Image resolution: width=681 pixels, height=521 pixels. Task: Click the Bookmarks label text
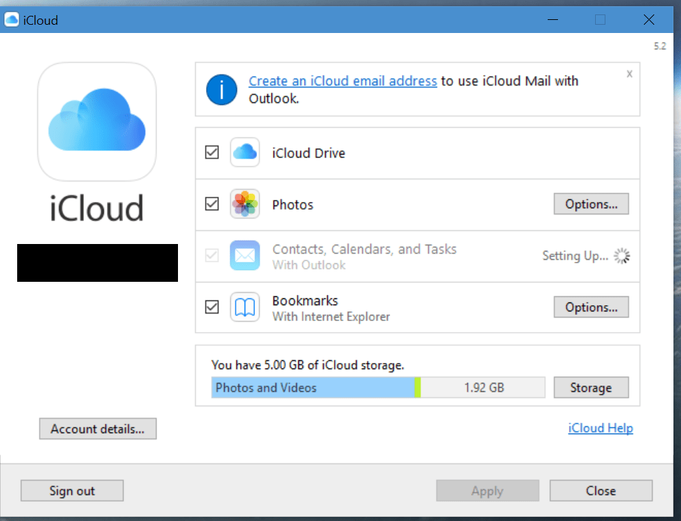305,300
